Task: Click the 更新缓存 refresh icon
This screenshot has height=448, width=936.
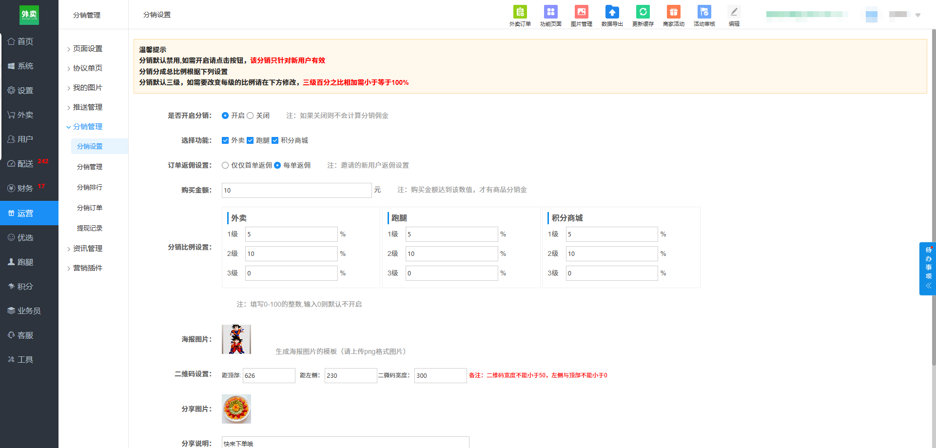Action: click(643, 12)
